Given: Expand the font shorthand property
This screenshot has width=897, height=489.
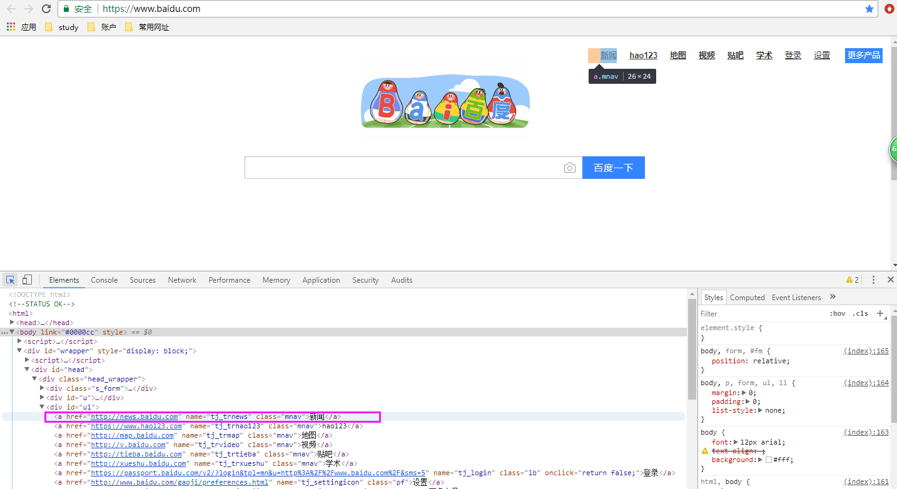Looking at the screenshot, I should pyautogui.click(x=736, y=442).
